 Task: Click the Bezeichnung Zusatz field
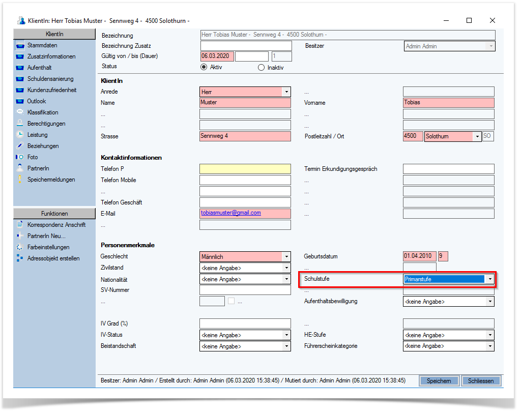(x=246, y=46)
